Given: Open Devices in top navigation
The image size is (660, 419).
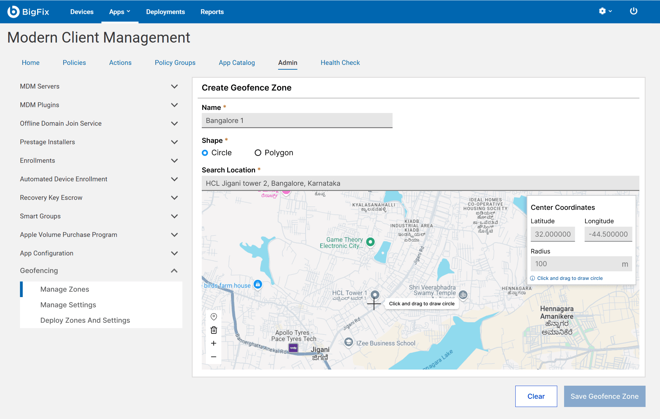Looking at the screenshot, I should click(x=82, y=12).
